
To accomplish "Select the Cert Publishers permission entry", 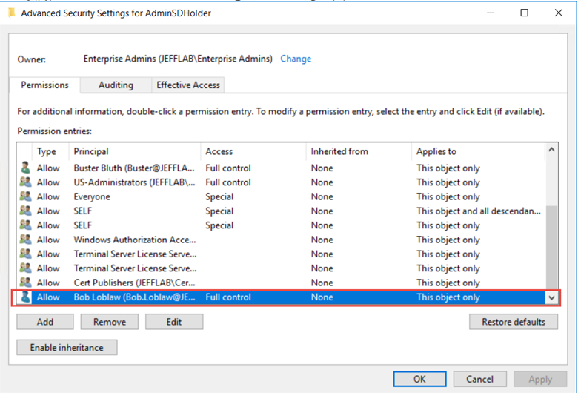I will click(x=282, y=283).
